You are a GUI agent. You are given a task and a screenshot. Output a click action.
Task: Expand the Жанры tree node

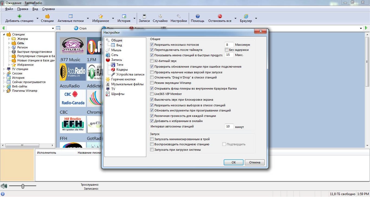click(x=9, y=39)
